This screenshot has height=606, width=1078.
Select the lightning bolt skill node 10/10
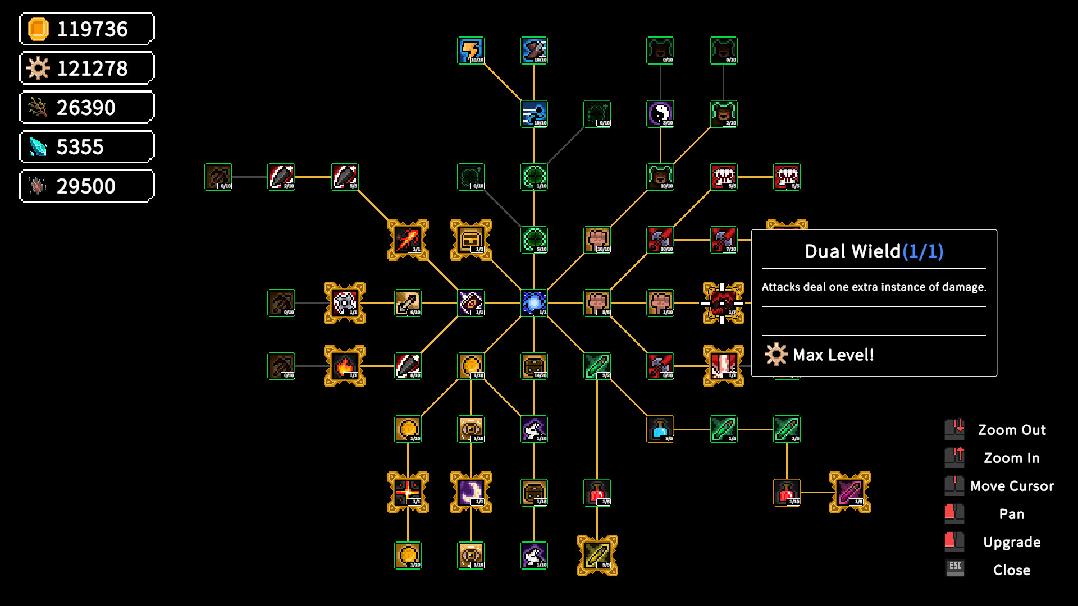click(471, 50)
